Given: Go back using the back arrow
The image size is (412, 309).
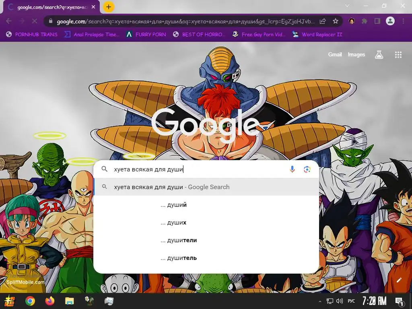Looking at the screenshot, I should [8, 21].
